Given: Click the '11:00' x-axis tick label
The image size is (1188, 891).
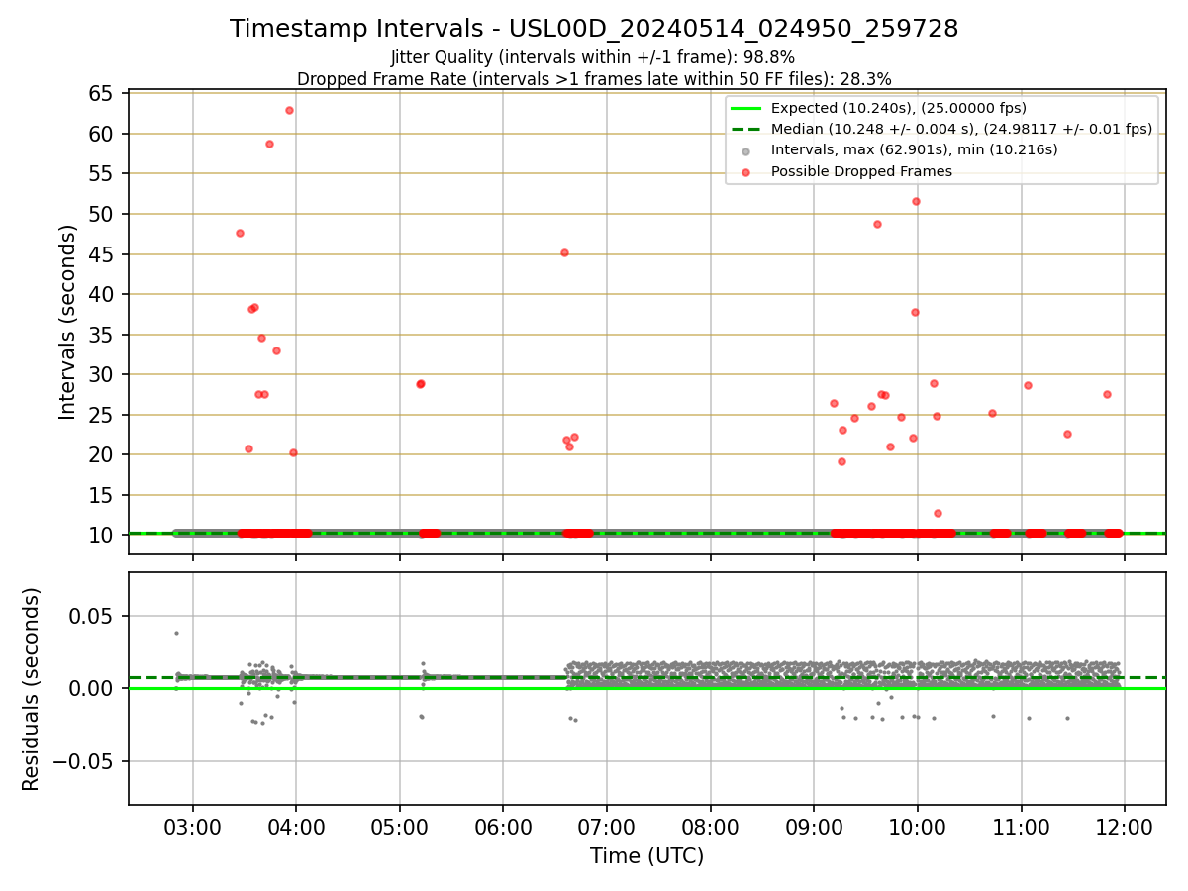Looking at the screenshot, I should click(x=1021, y=826).
